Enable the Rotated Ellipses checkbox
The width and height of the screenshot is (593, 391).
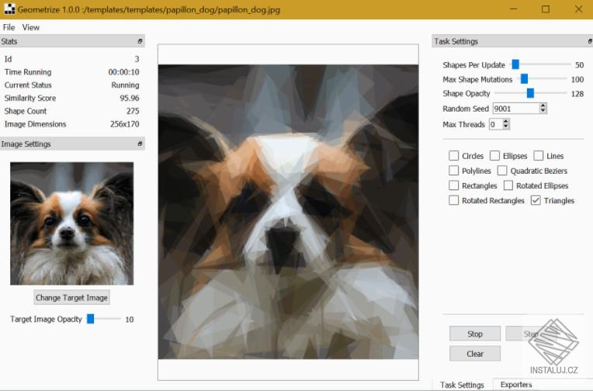(x=508, y=185)
